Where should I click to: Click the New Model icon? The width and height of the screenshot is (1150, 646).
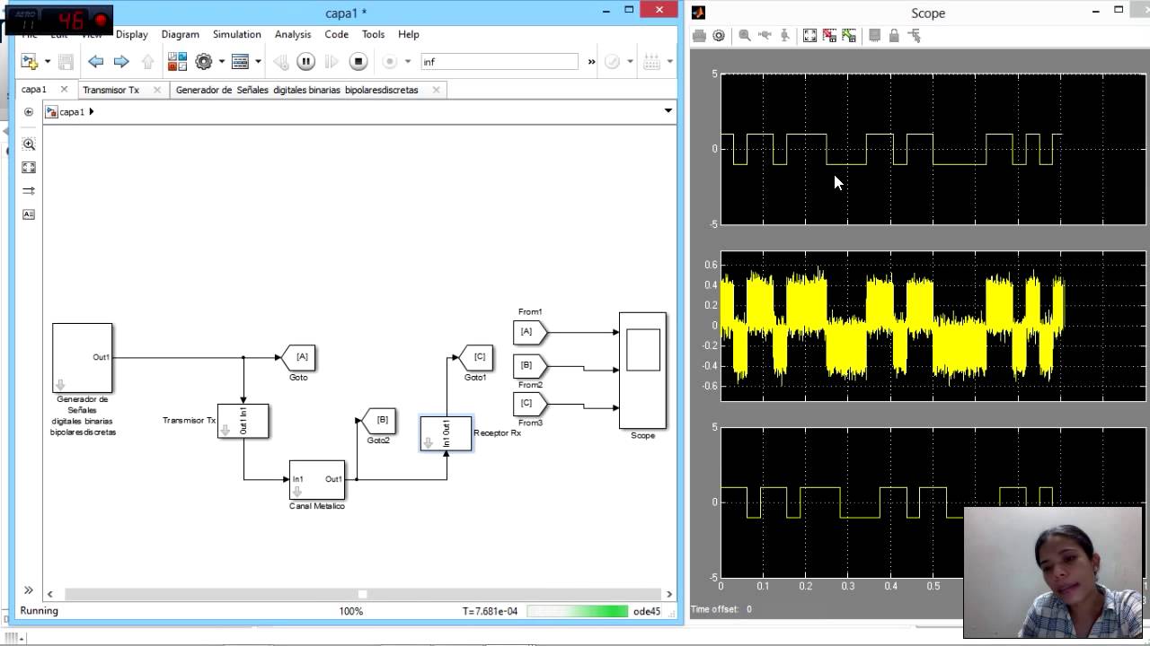[x=28, y=62]
